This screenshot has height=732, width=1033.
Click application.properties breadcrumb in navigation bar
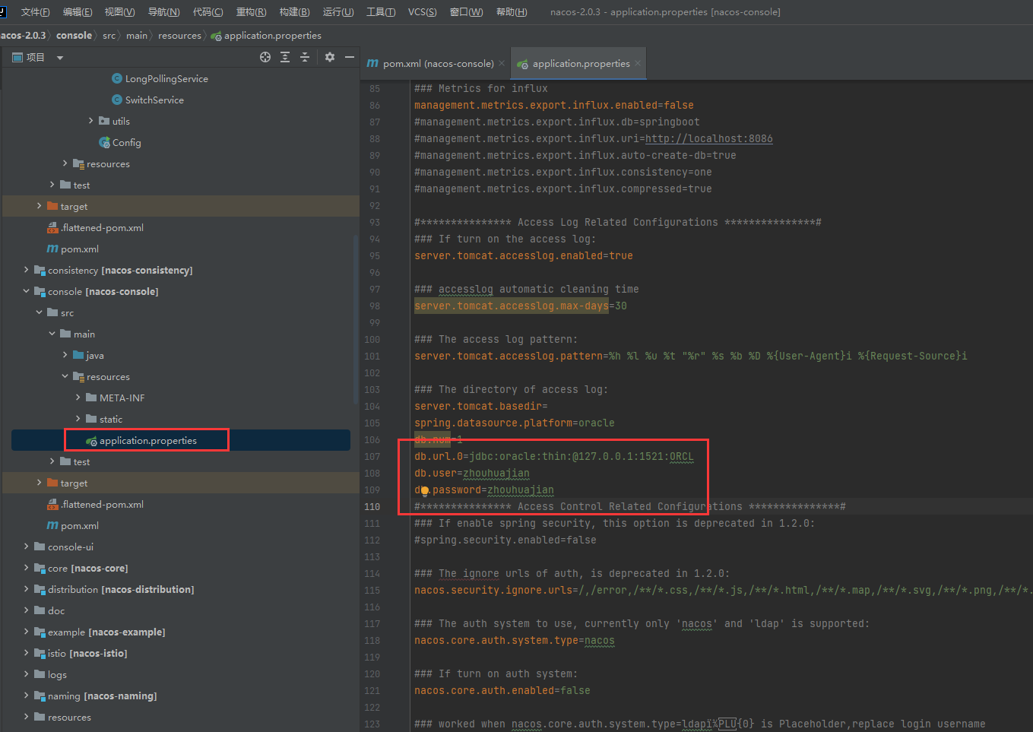click(x=266, y=36)
